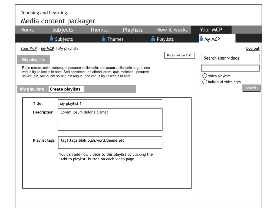Click the 'Search user videos' heading
The image size is (277, 208).
(x=221, y=58)
